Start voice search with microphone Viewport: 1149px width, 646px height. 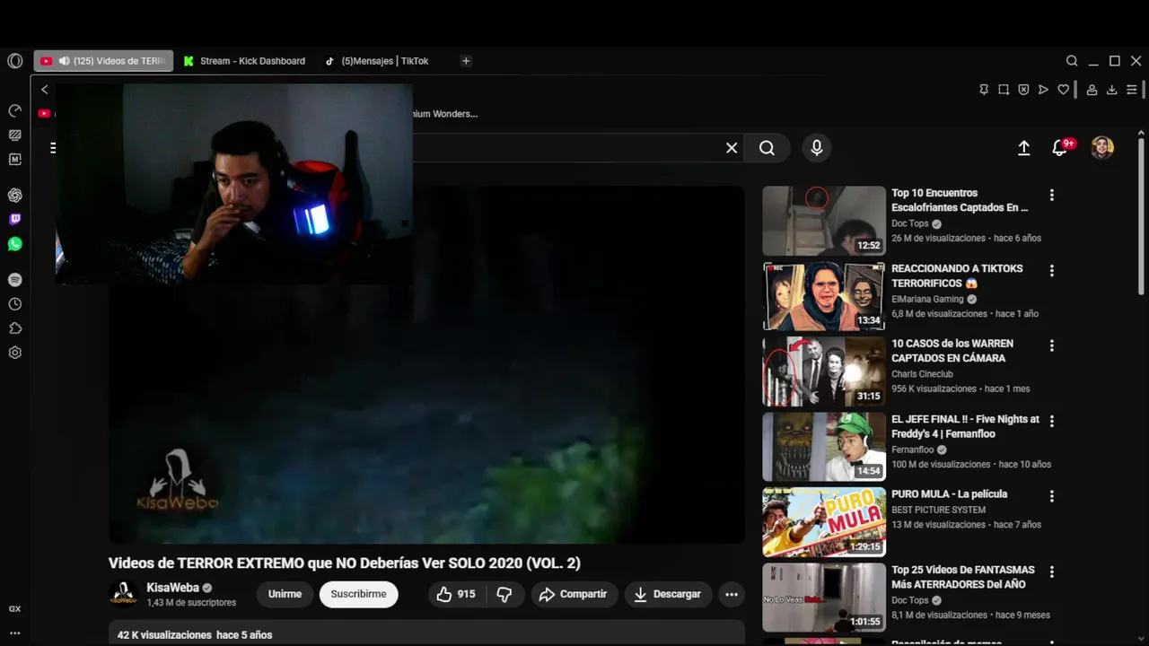coord(817,148)
